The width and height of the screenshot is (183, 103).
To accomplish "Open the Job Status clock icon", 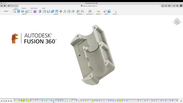I will coord(169,6).
